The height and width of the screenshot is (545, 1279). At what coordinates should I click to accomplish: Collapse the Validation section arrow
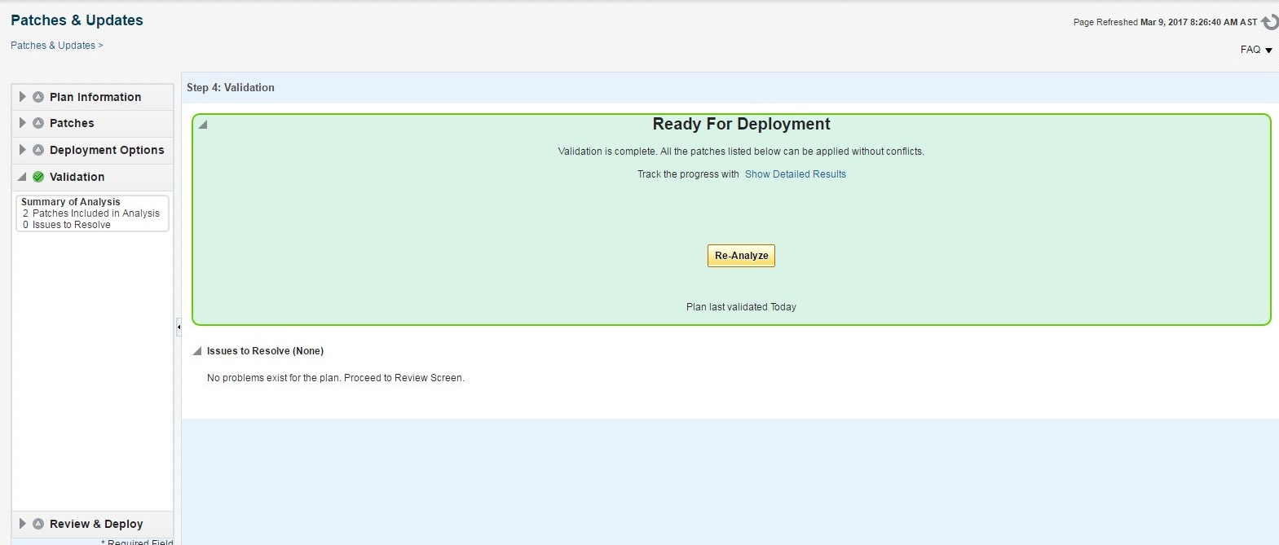click(23, 177)
